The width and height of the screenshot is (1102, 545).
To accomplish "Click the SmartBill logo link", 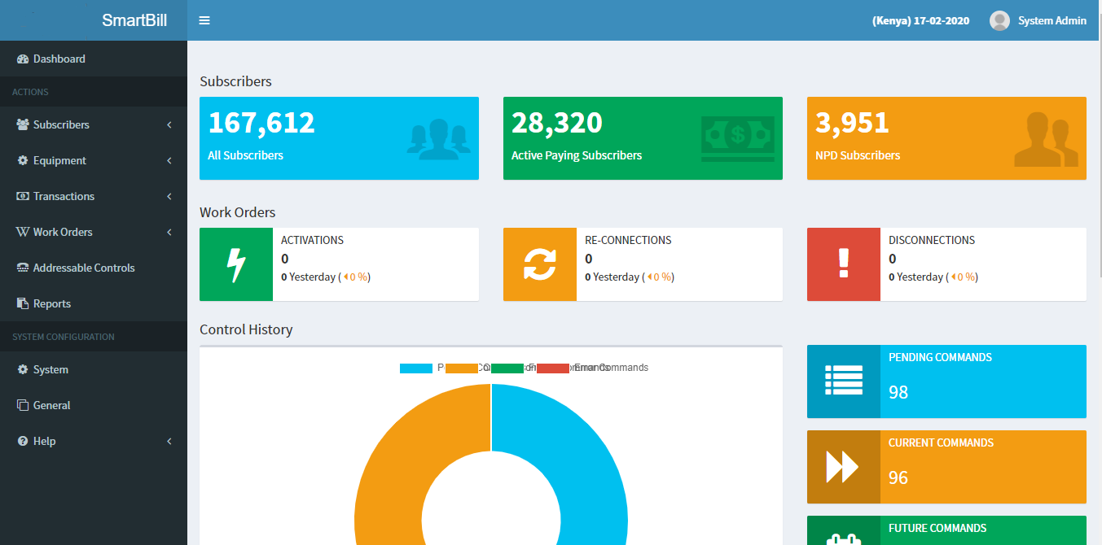I will [134, 20].
